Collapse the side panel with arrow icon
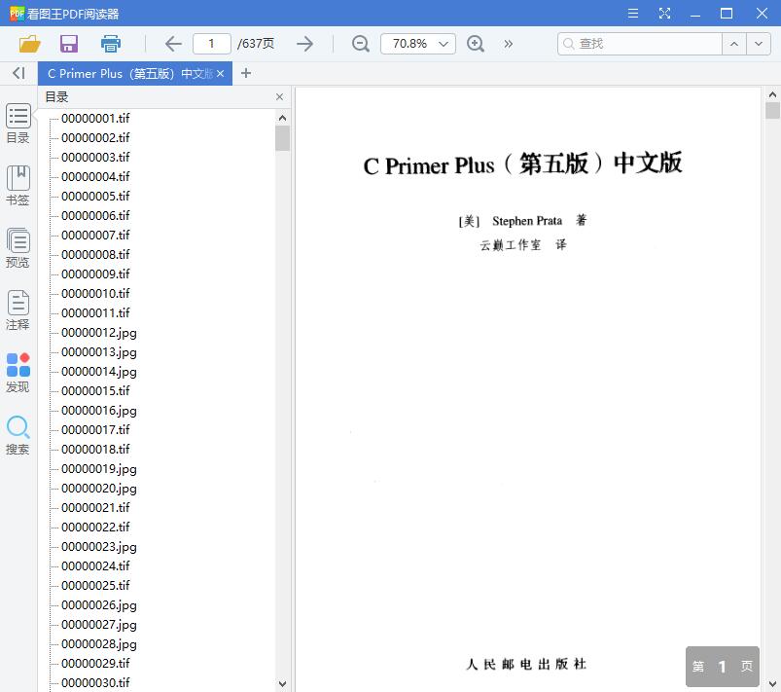Viewport: 781px width, 692px height. pos(18,73)
